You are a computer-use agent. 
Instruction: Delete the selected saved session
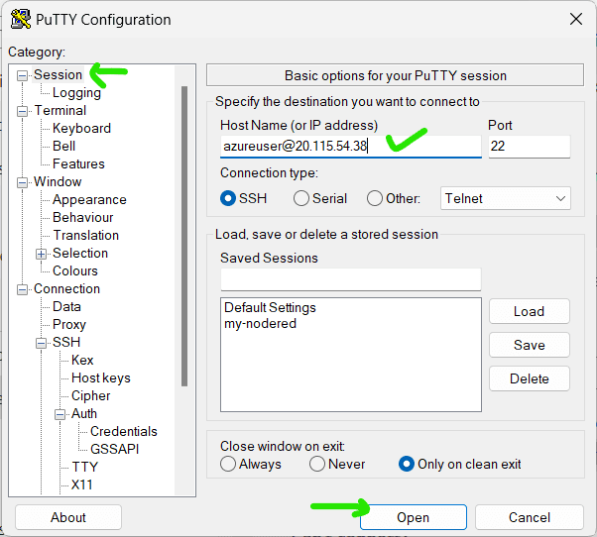pos(530,378)
